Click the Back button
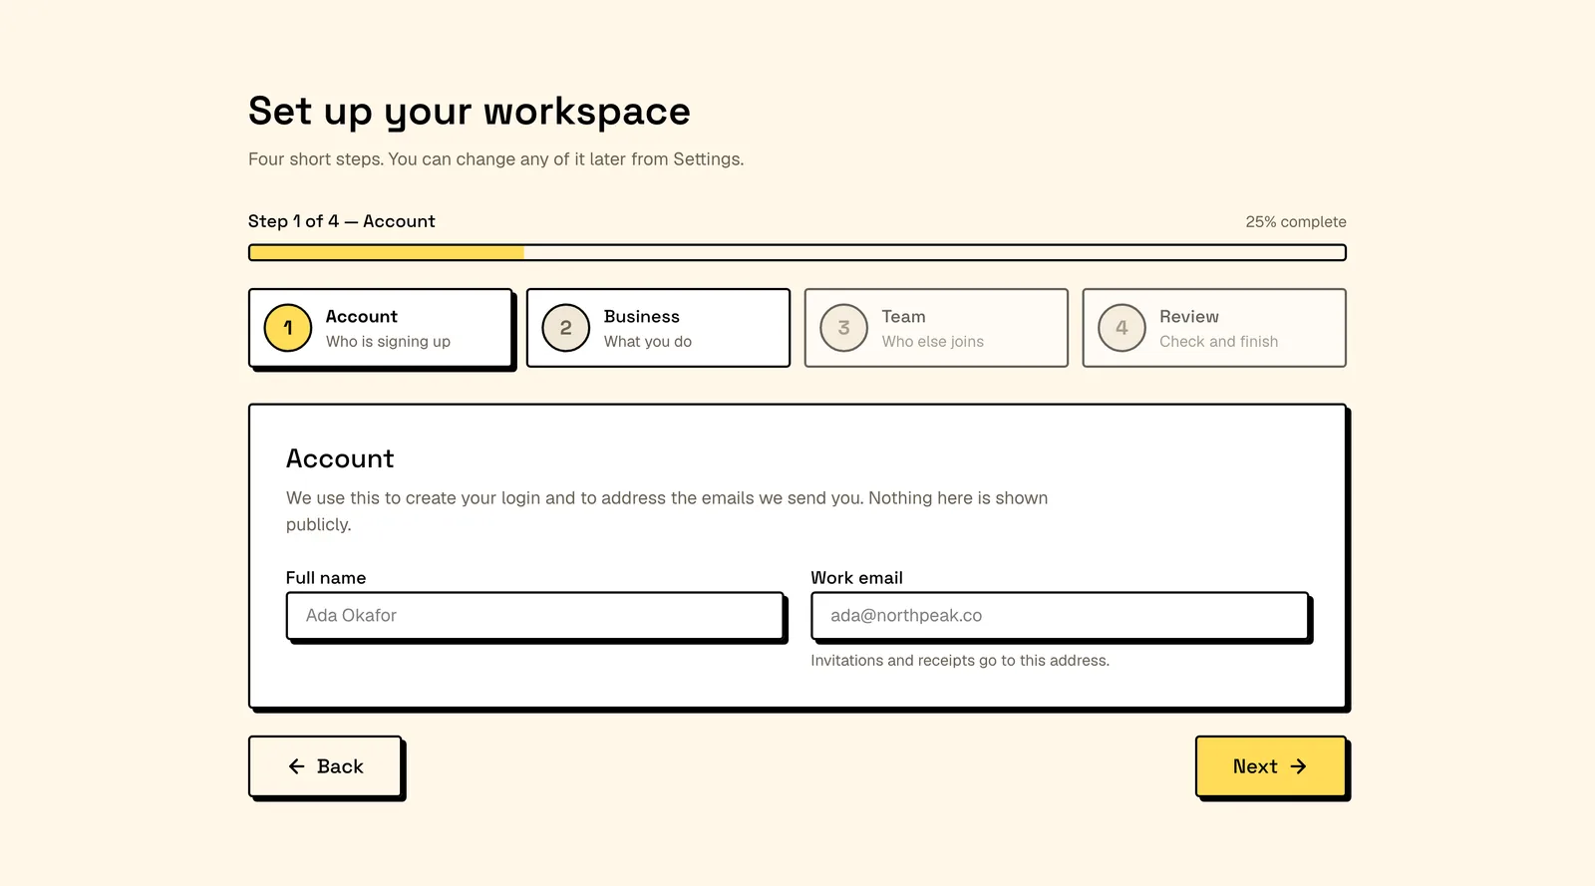Viewport: 1595px width, 886px height. coord(325,766)
